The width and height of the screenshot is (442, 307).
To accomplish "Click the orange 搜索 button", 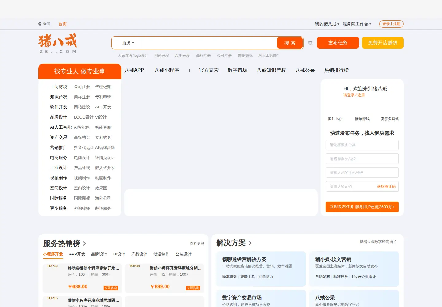I will [290, 43].
